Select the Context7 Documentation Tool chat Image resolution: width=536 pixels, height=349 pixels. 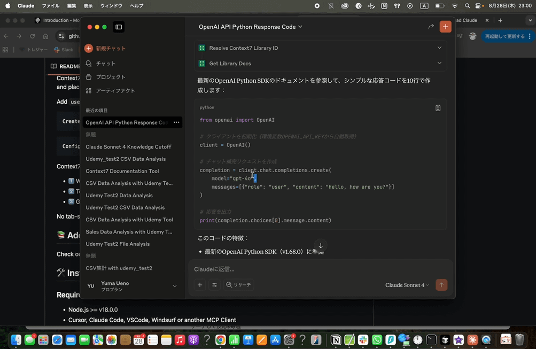pyautogui.click(x=122, y=171)
